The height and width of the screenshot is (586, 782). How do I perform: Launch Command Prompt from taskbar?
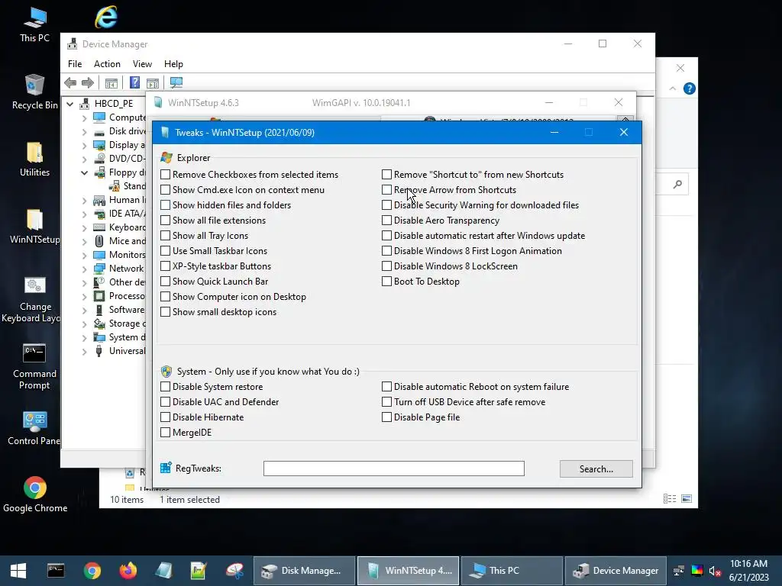[x=56, y=571]
